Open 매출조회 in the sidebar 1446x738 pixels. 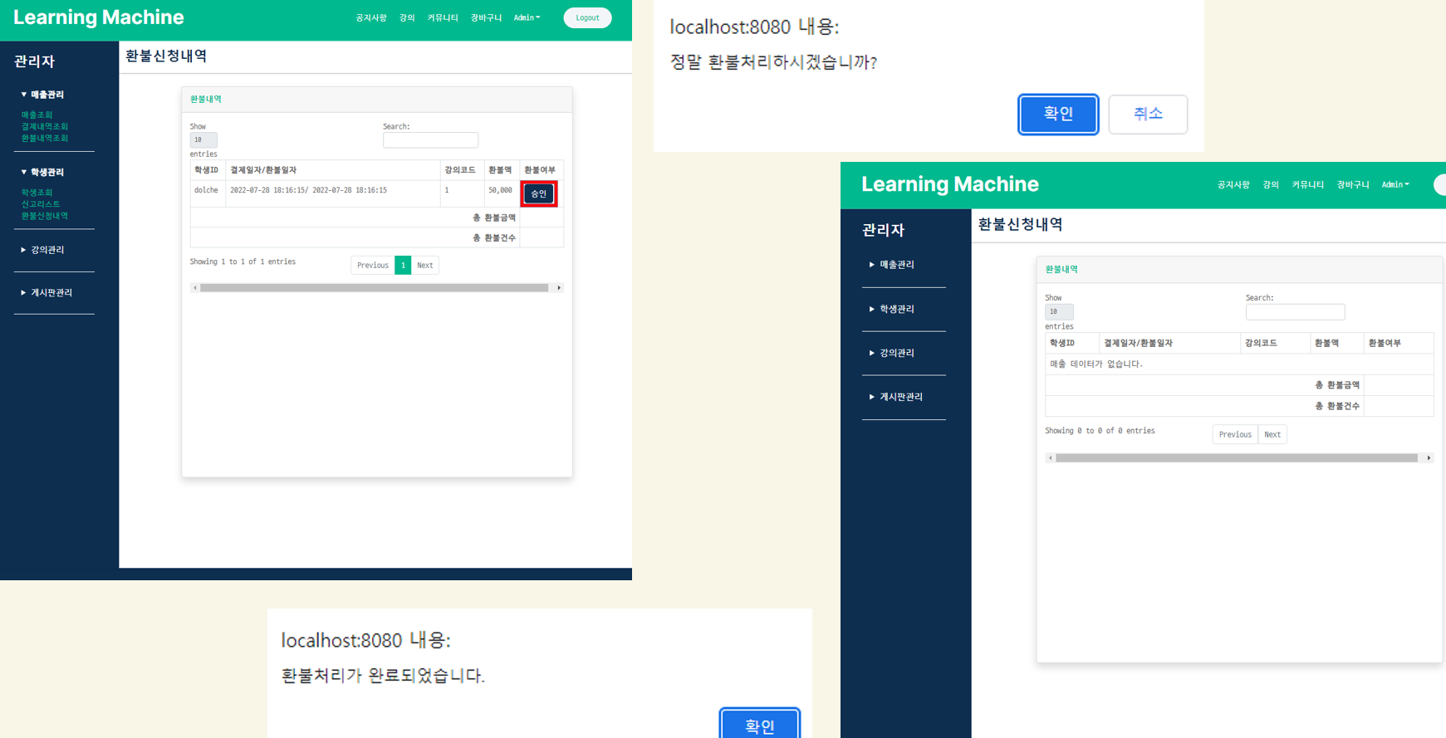37,115
